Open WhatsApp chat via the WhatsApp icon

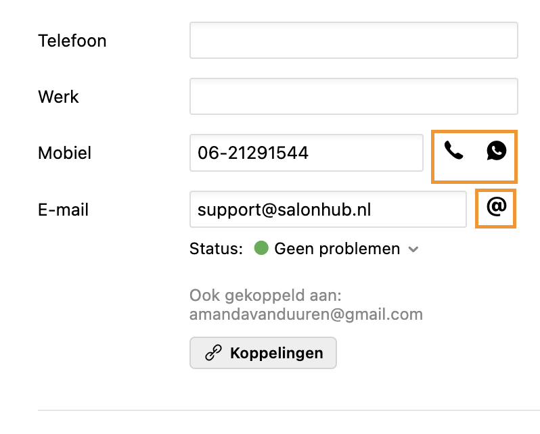pos(496,150)
